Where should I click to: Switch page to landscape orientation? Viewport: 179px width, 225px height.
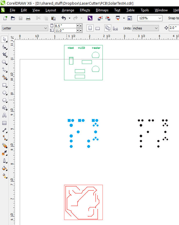(98, 29)
